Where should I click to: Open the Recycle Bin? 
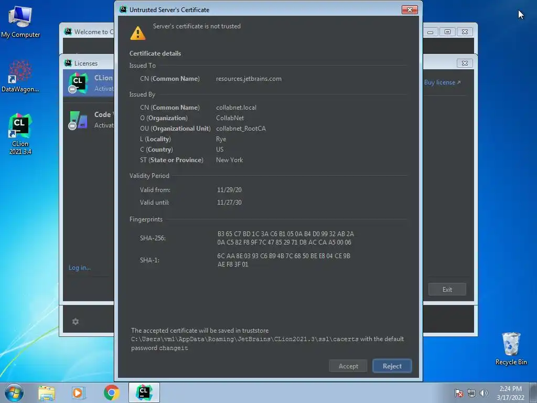point(511,348)
